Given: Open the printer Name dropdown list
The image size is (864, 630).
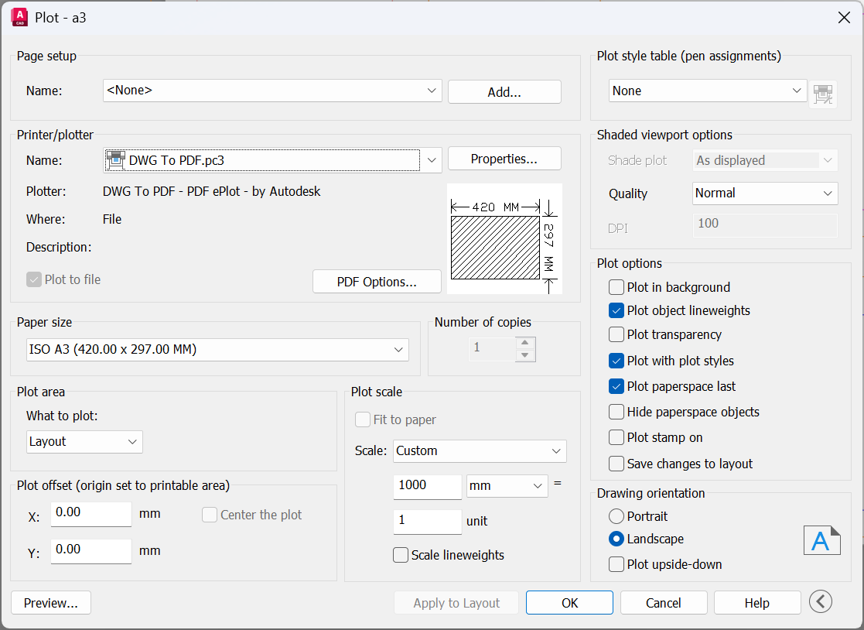Looking at the screenshot, I should point(432,160).
